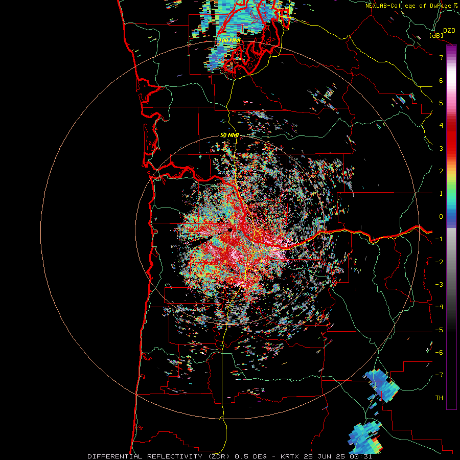
Task: Click the -6 value on the scale
Action: [x=439, y=353]
